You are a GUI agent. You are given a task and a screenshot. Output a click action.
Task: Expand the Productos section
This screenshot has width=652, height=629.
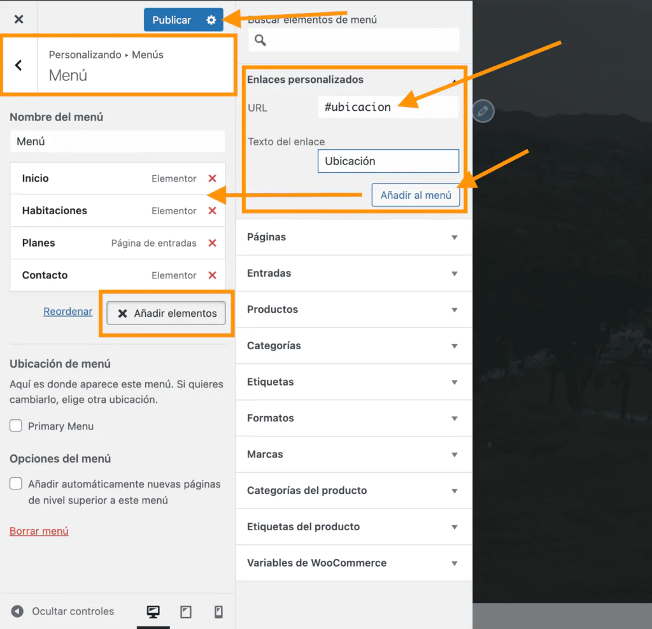click(353, 310)
